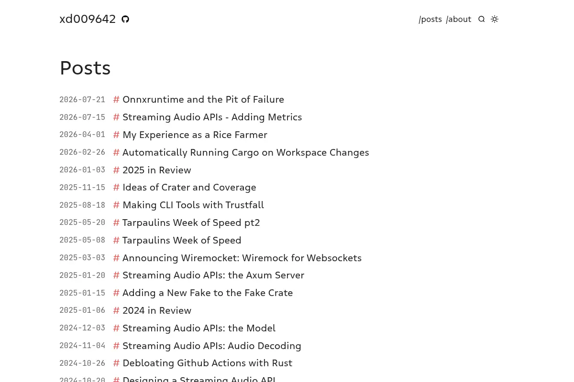
Task: Click the date 2024-12-03
Action: [82, 328]
